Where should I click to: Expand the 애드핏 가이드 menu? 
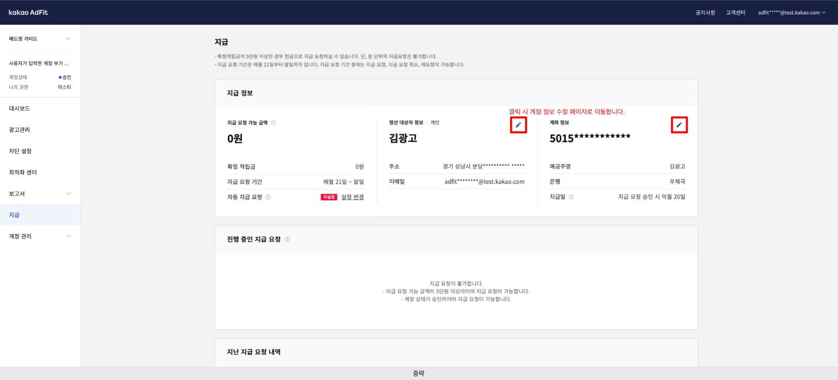(x=68, y=39)
